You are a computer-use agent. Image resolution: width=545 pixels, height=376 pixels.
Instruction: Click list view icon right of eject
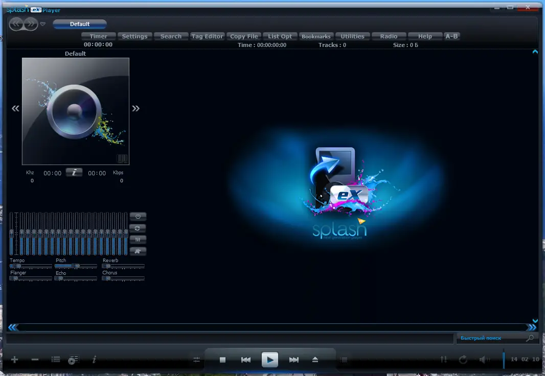[344, 360]
